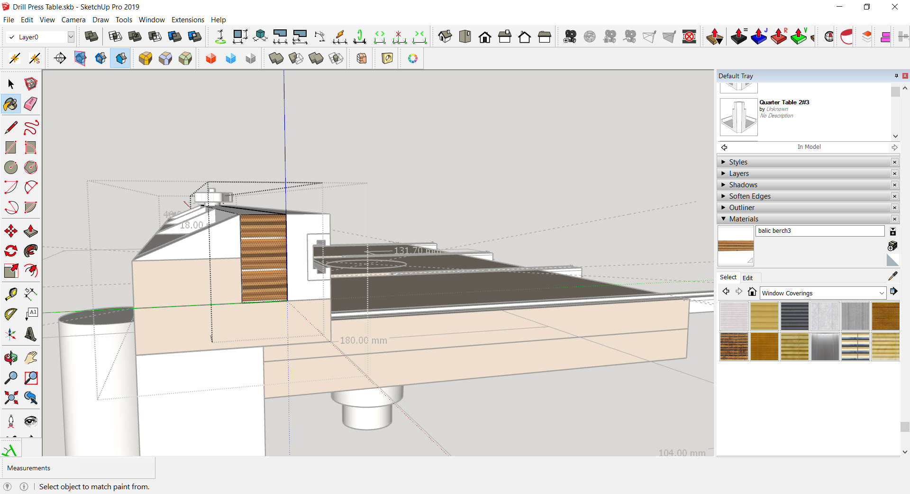The height and width of the screenshot is (494, 910).
Task: Select the Eraser tool
Action: (x=31, y=104)
